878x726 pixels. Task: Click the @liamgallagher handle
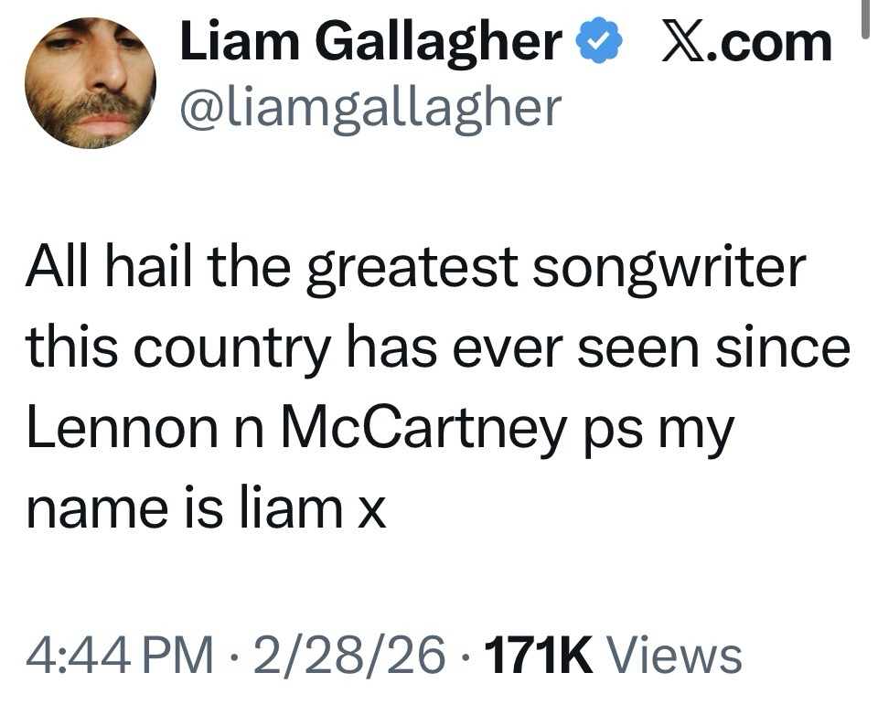pos(370,108)
